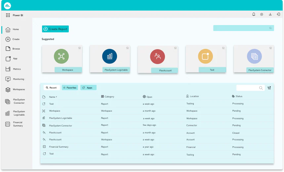Image resolution: width=284 pixels, height=172 pixels.
Task: Click the table search input field
Action: [251, 88]
